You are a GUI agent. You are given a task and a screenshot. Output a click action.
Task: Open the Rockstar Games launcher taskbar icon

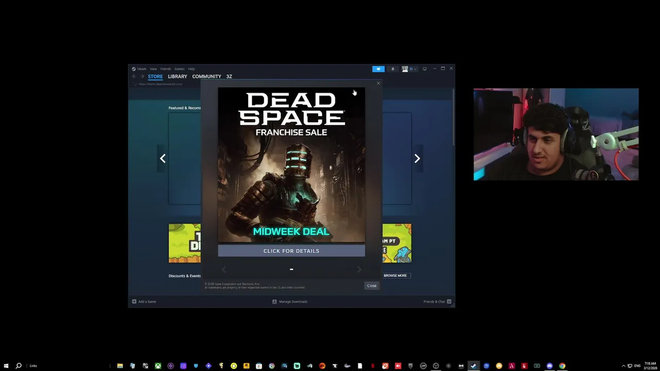click(x=246, y=366)
